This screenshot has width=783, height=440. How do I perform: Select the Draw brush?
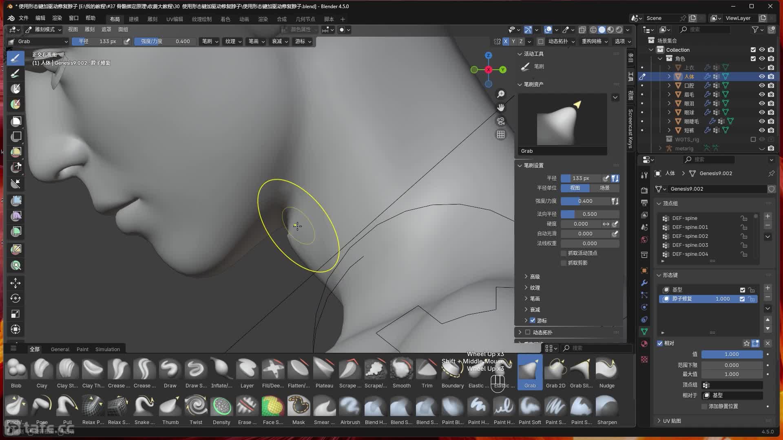point(170,373)
